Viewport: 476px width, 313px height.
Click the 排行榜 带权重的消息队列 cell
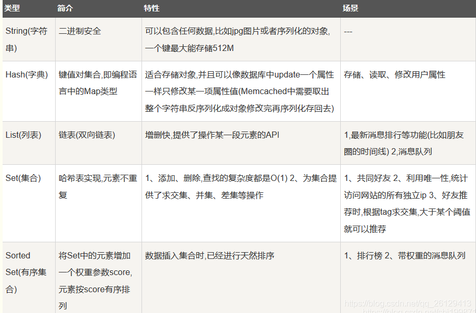click(408, 278)
